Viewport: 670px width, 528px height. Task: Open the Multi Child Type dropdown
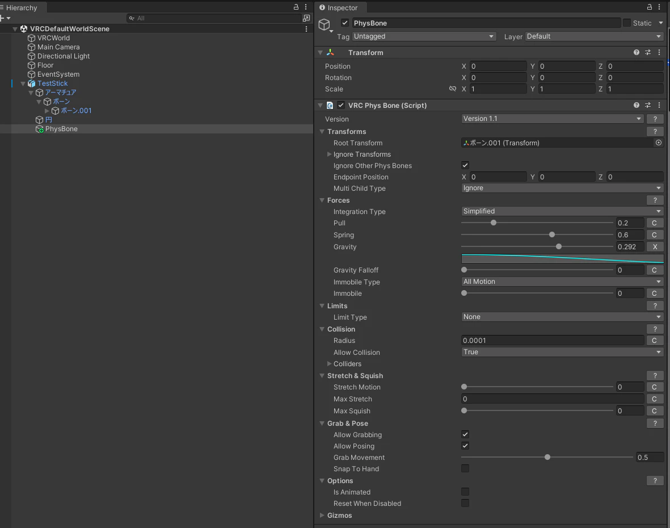(x=562, y=188)
